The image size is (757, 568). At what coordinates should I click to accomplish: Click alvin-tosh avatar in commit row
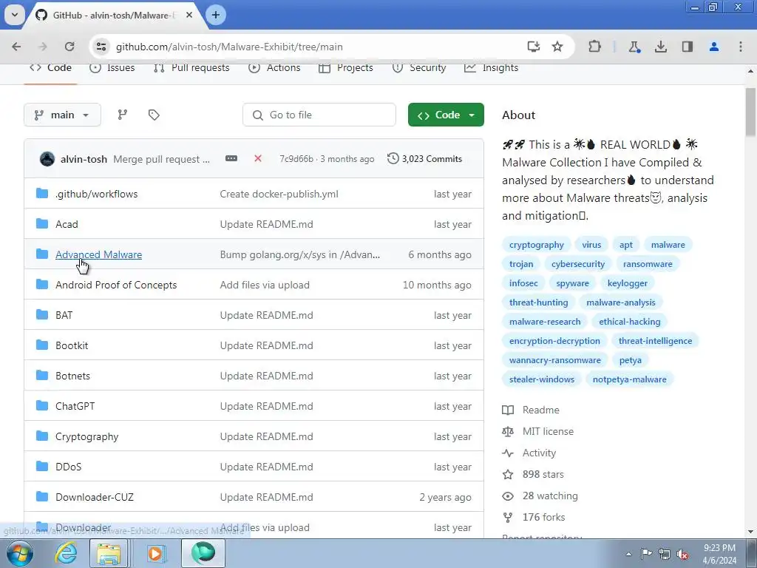[47, 159]
